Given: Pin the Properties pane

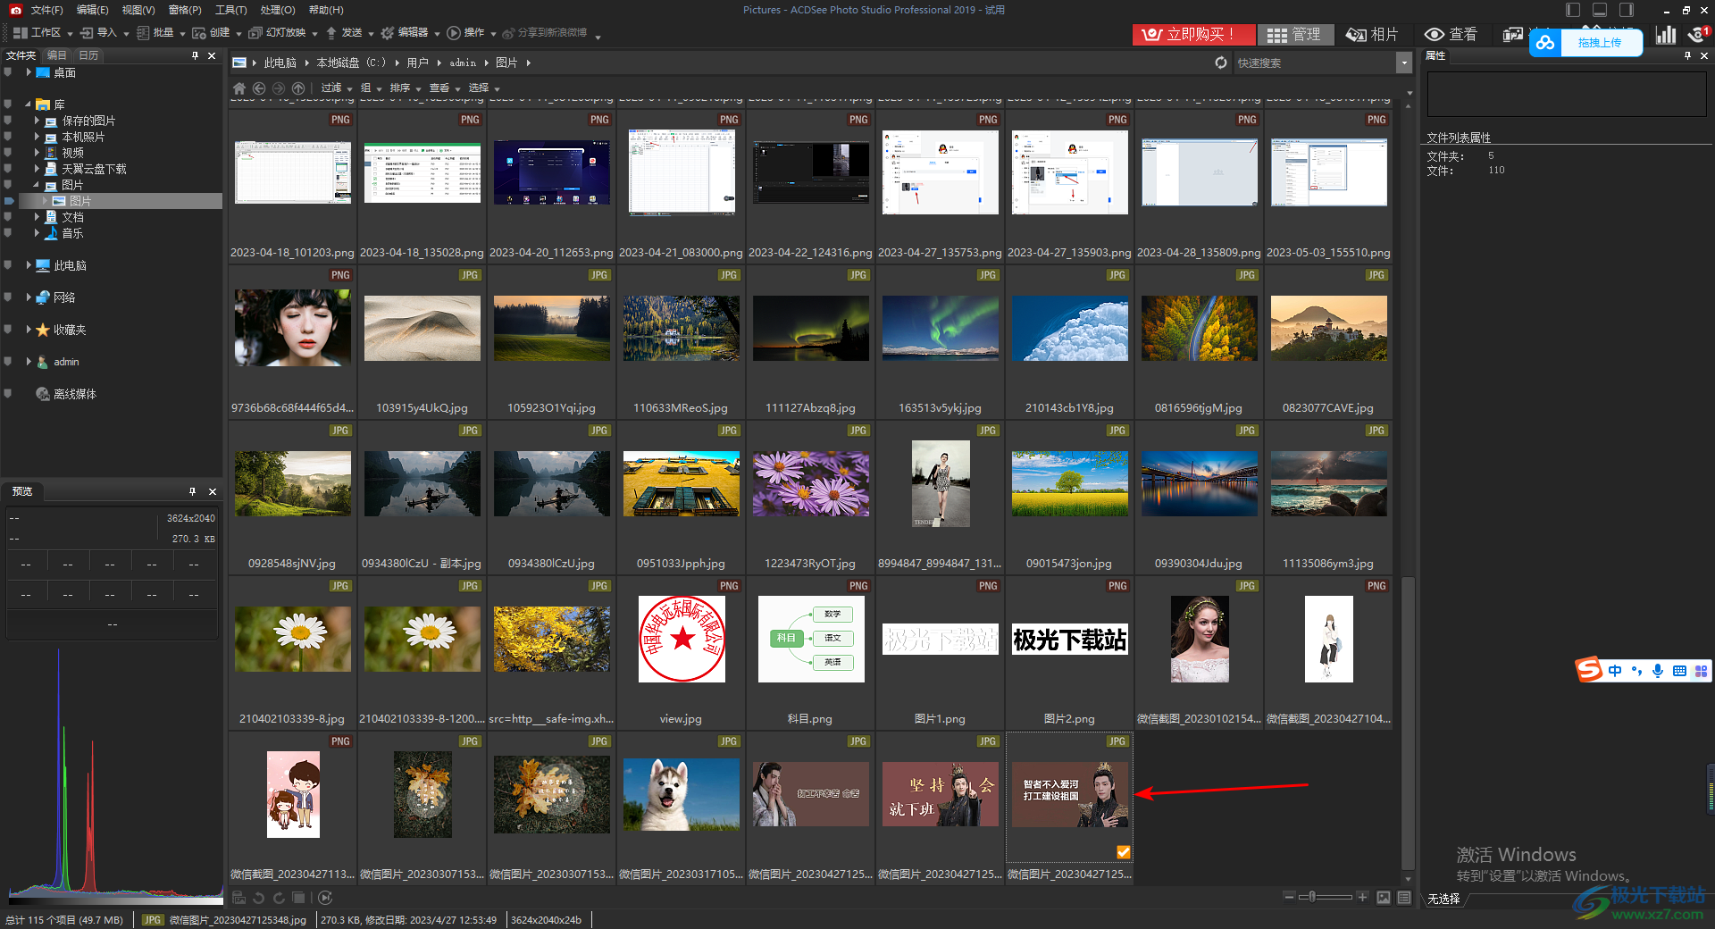Looking at the screenshot, I should point(1687,55).
